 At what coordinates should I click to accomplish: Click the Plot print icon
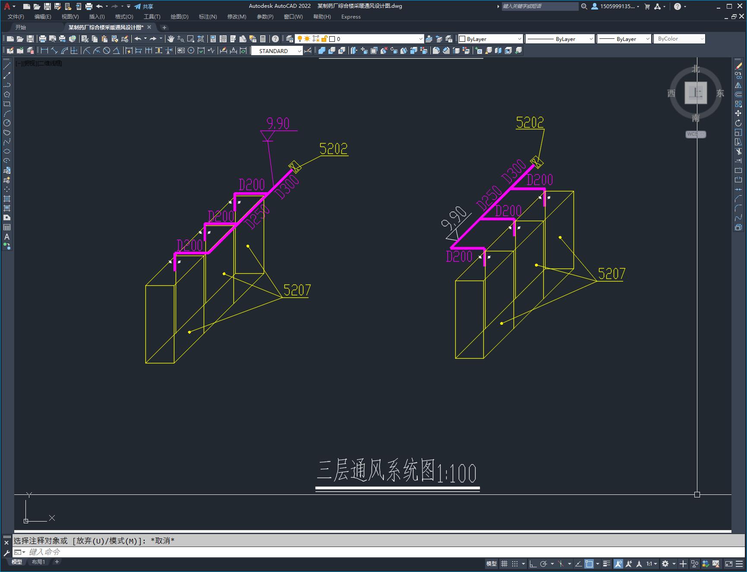coord(42,39)
